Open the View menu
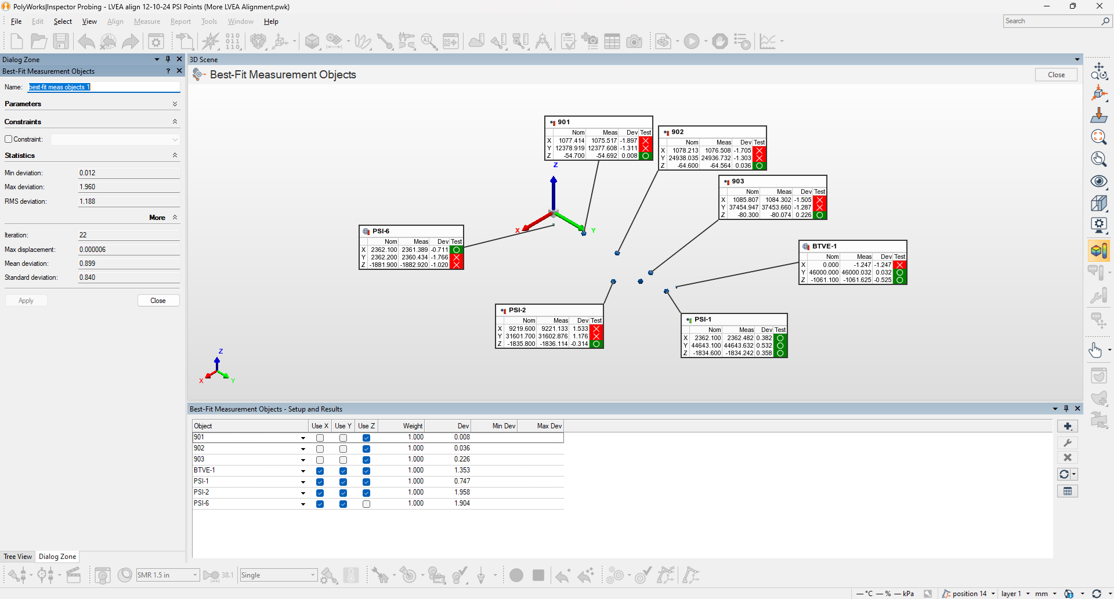The width and height of the screenshot is (1114, 599). (x=89, y=21)
